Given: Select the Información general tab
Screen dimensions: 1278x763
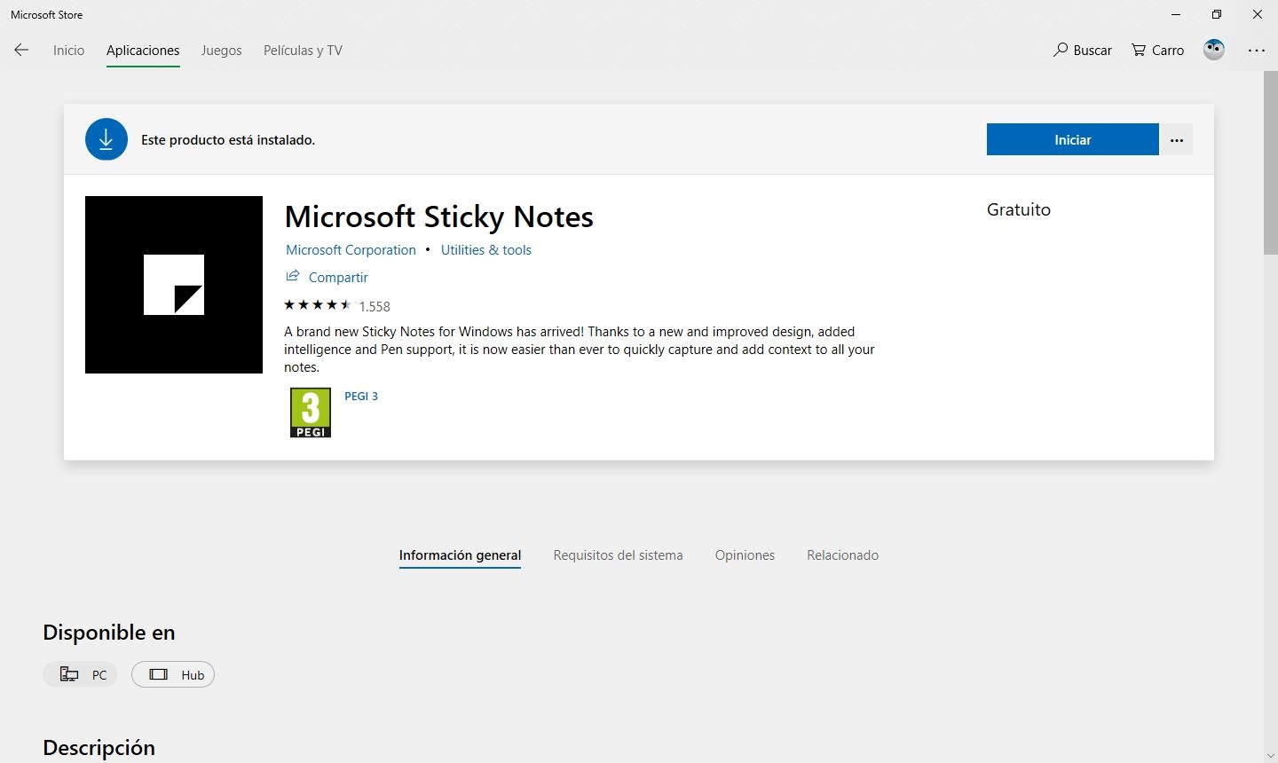Looking at the screenshot, I should tap(460, 555).
